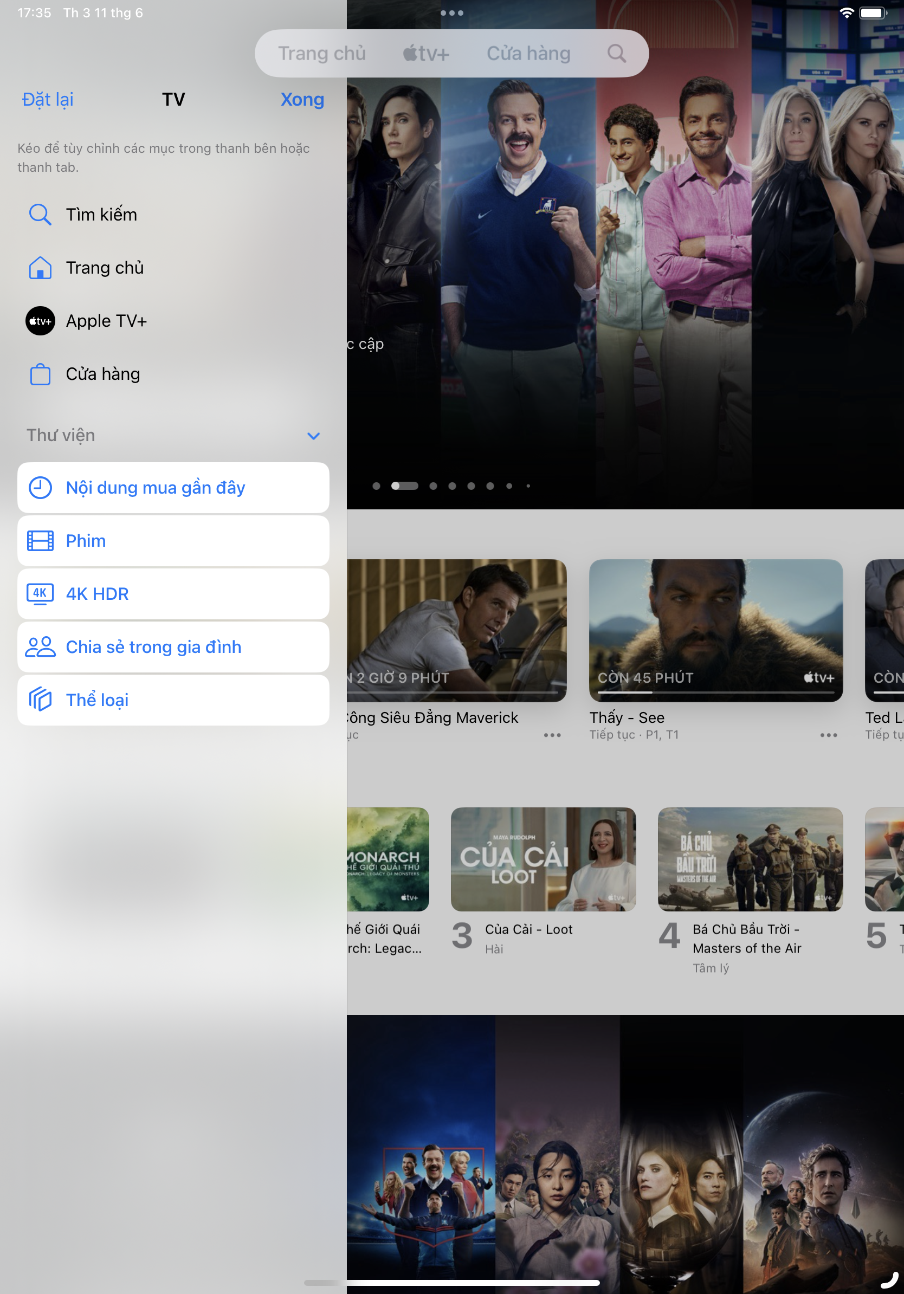Tap the film strip icon beside Phim

point(40,541)
